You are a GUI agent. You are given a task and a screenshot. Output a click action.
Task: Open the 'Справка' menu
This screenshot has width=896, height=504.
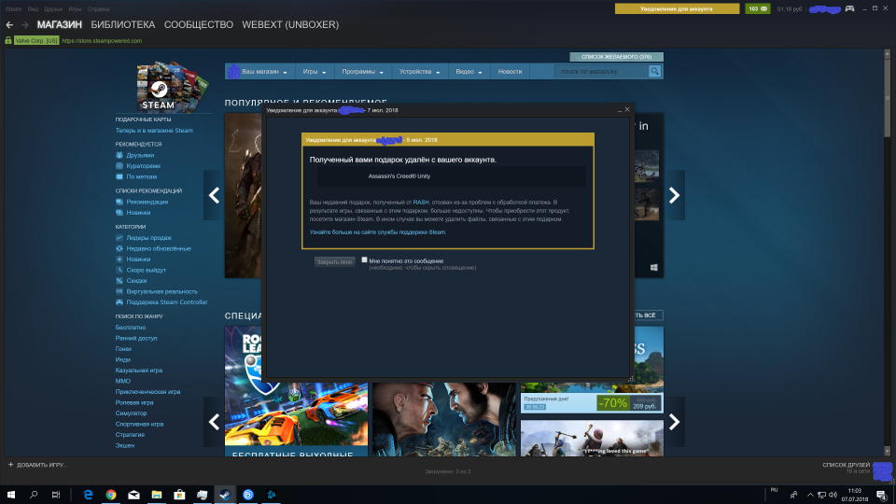click(98, 9)
